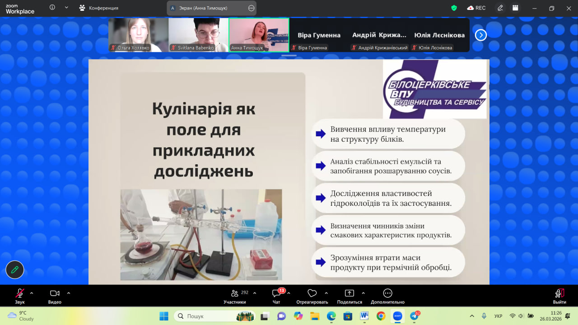This screenshot has width=578, height=325.
Task: Open the Чат chat panel
Action: click(276, 294)
